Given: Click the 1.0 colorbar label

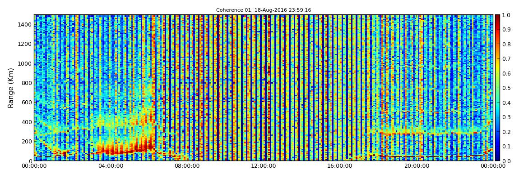Looking at the screenshot, I should point(506,15).
